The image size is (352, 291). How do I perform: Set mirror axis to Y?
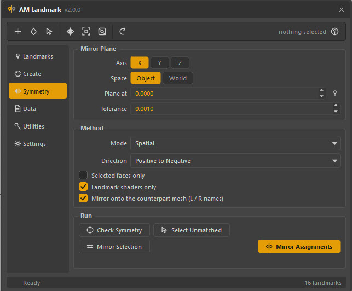pyautogui.click(x=160, y=63)
